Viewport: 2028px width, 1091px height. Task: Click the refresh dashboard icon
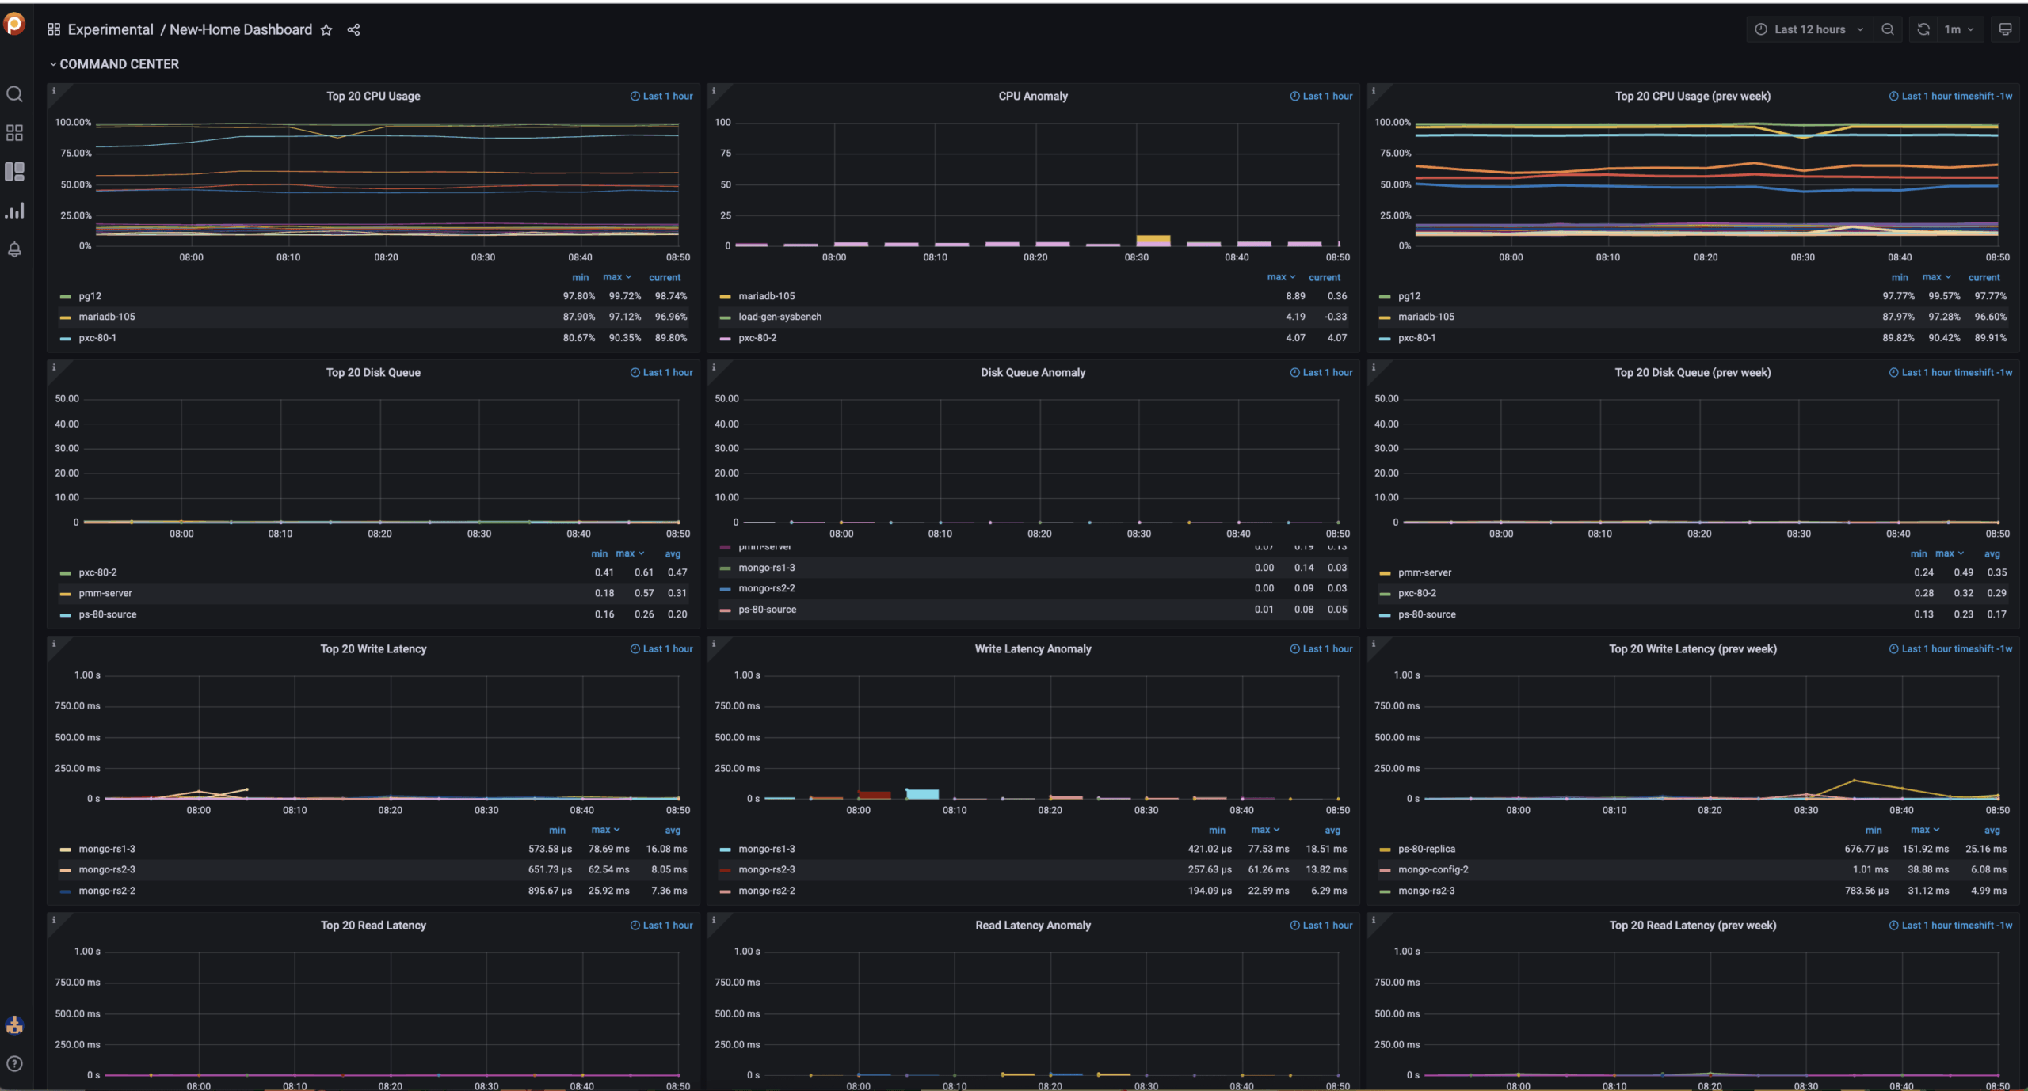coord(1923,29)
